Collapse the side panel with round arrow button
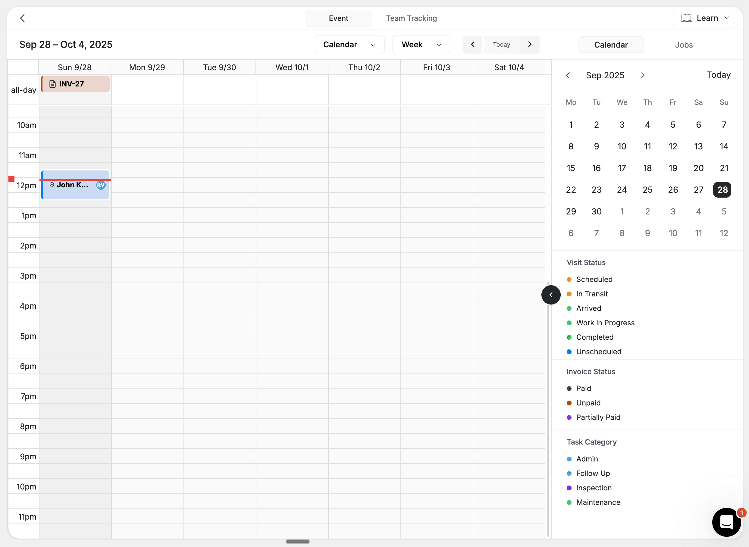The height and width of the screenshot is (547, 749). pos(551,295)
